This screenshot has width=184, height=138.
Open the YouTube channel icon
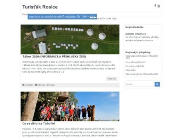(159, 6)
